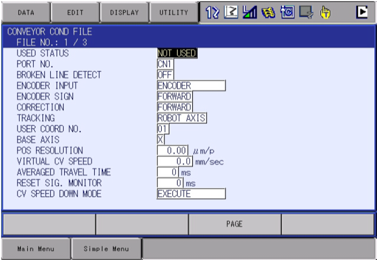Screen dimensions: 377x260
Task: Click the manual speed bars icon
Action: [x=251, y=12]
